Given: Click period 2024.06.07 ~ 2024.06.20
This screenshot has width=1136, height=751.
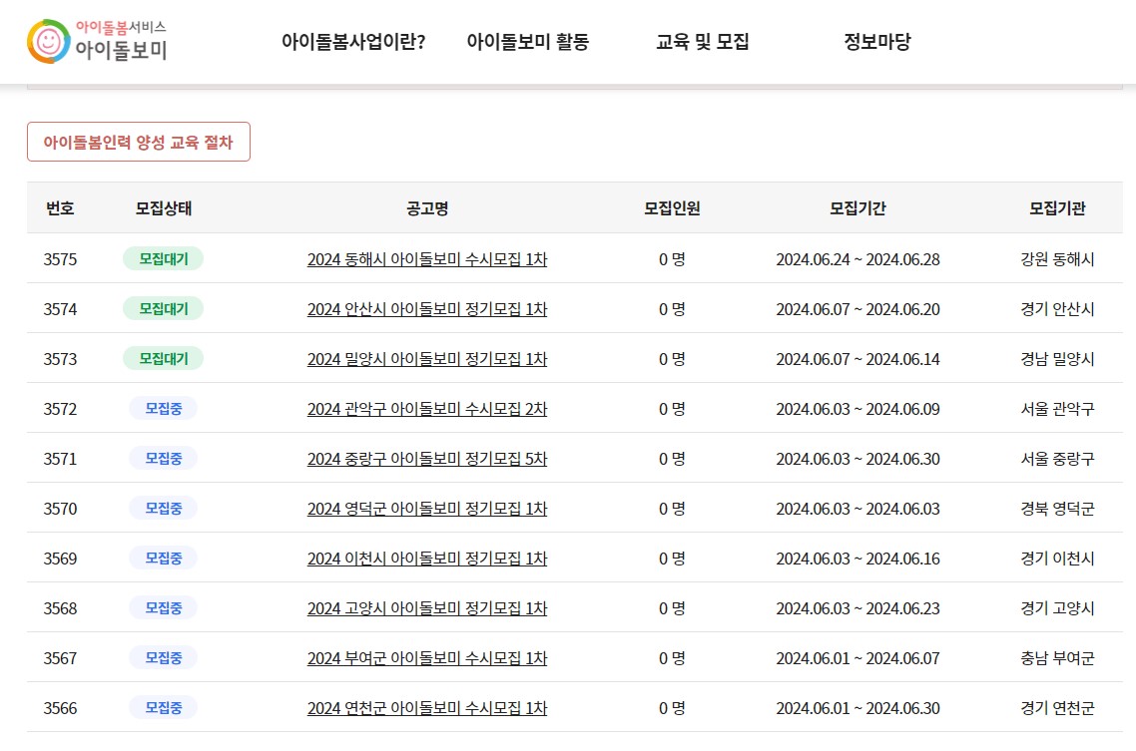Looking at the screenshot, I should pyautogui.click(x=857, y=309).
